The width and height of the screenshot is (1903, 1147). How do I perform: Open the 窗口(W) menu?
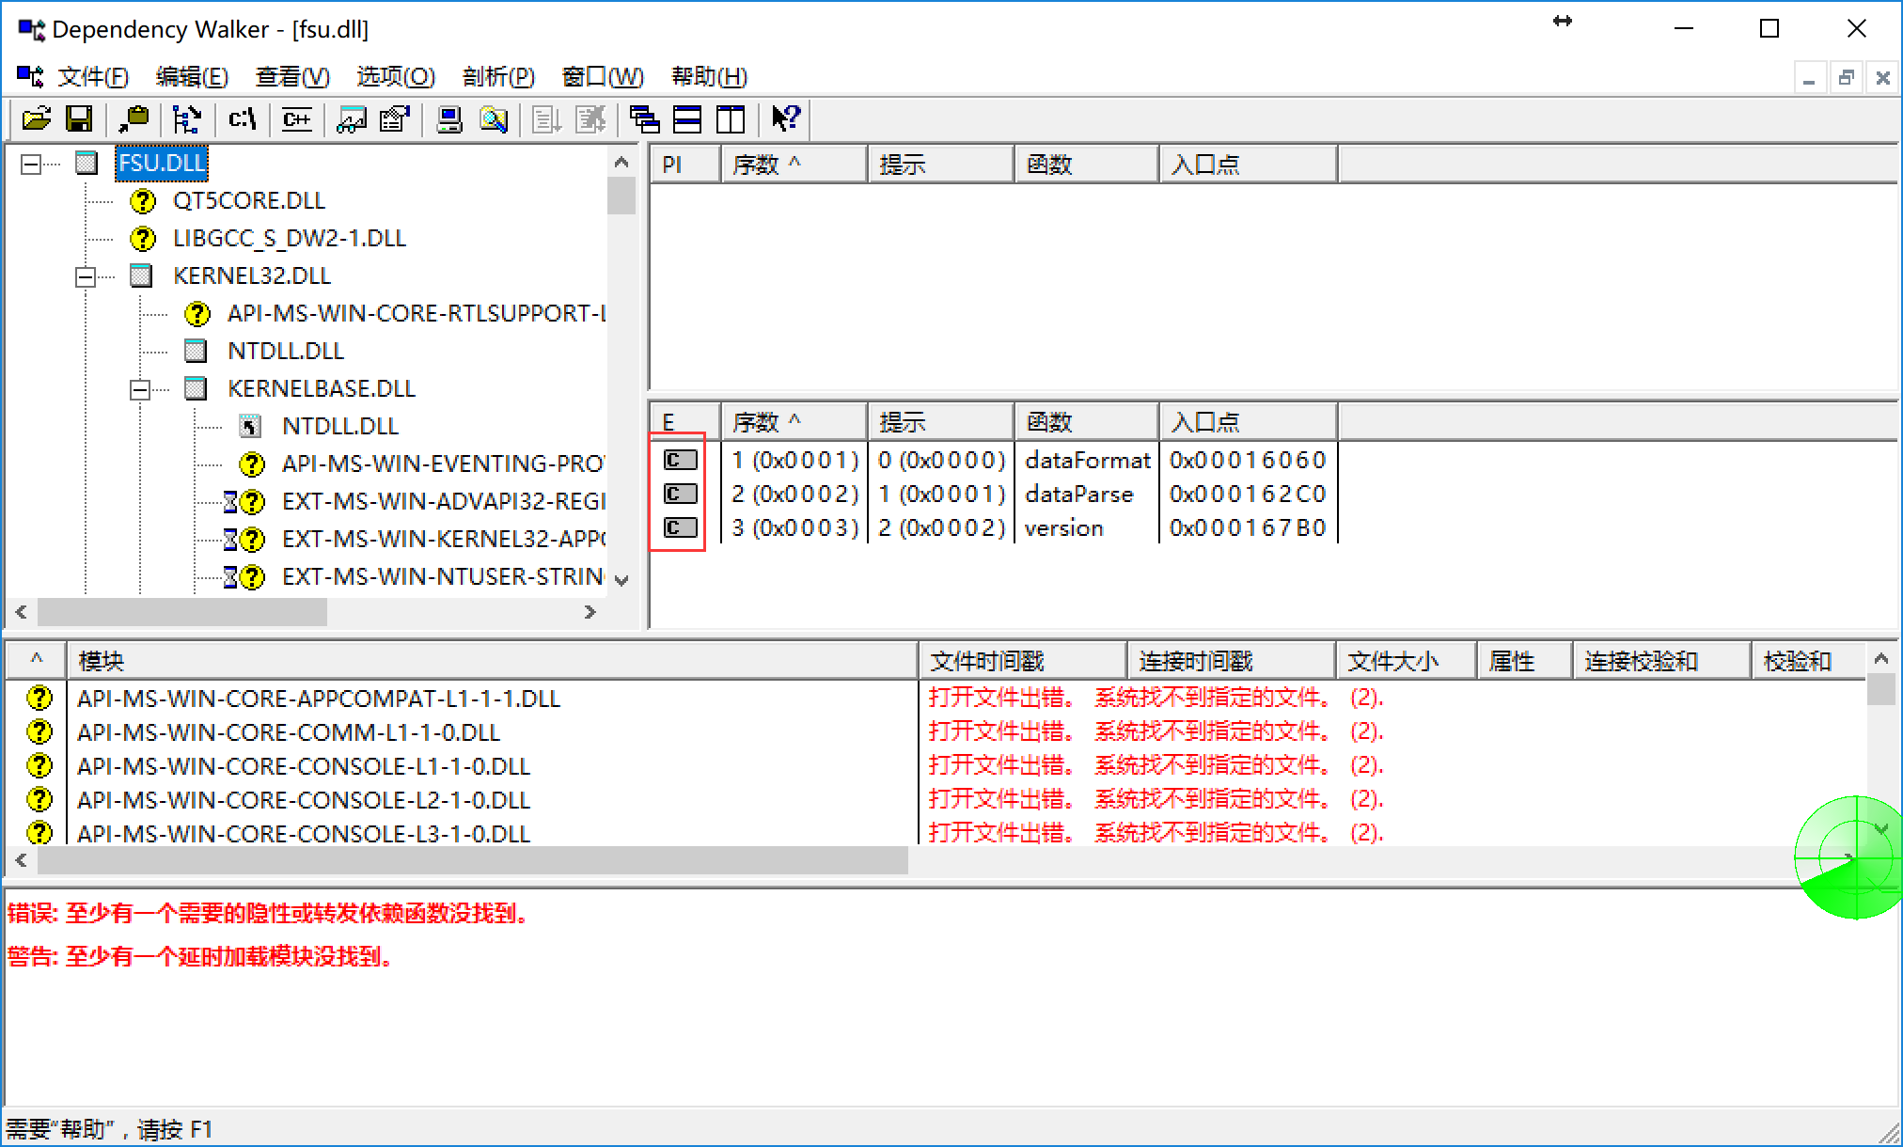tap(603, 76)
